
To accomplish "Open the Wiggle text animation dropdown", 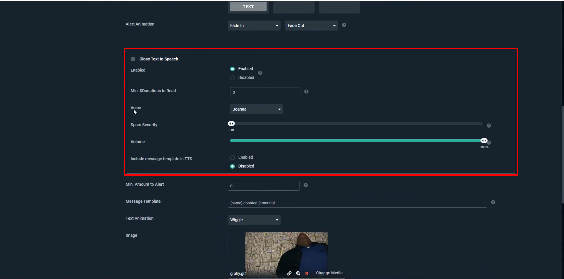I will (x=254, y=219).
